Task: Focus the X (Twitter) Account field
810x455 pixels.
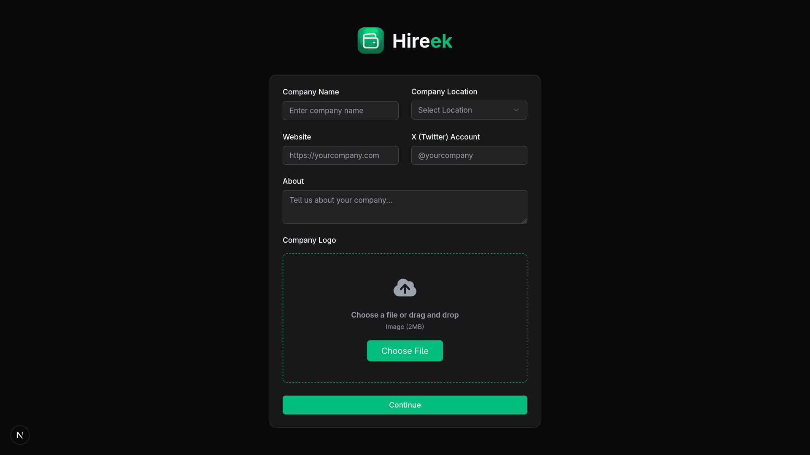Action: (469, 155)
